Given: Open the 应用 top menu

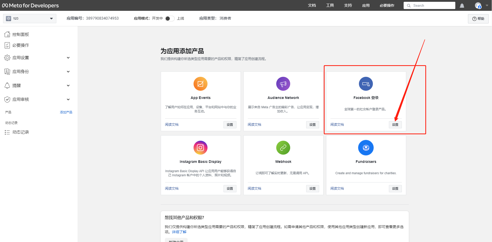Looking at the screenshot, I should tap(366, 5).
